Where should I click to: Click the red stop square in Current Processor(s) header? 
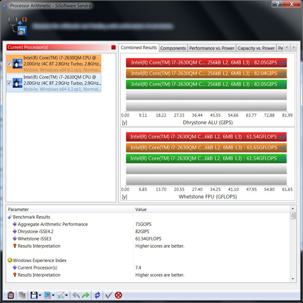click(x=113, y=47)
